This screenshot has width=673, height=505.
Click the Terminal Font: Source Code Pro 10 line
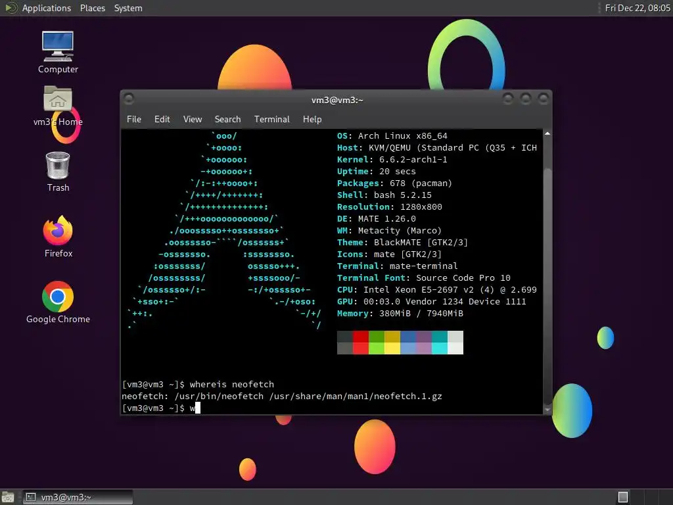[424, 278]
